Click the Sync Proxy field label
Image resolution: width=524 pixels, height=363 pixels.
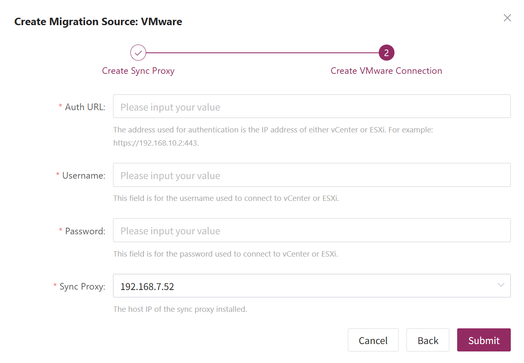coord(83,287)
